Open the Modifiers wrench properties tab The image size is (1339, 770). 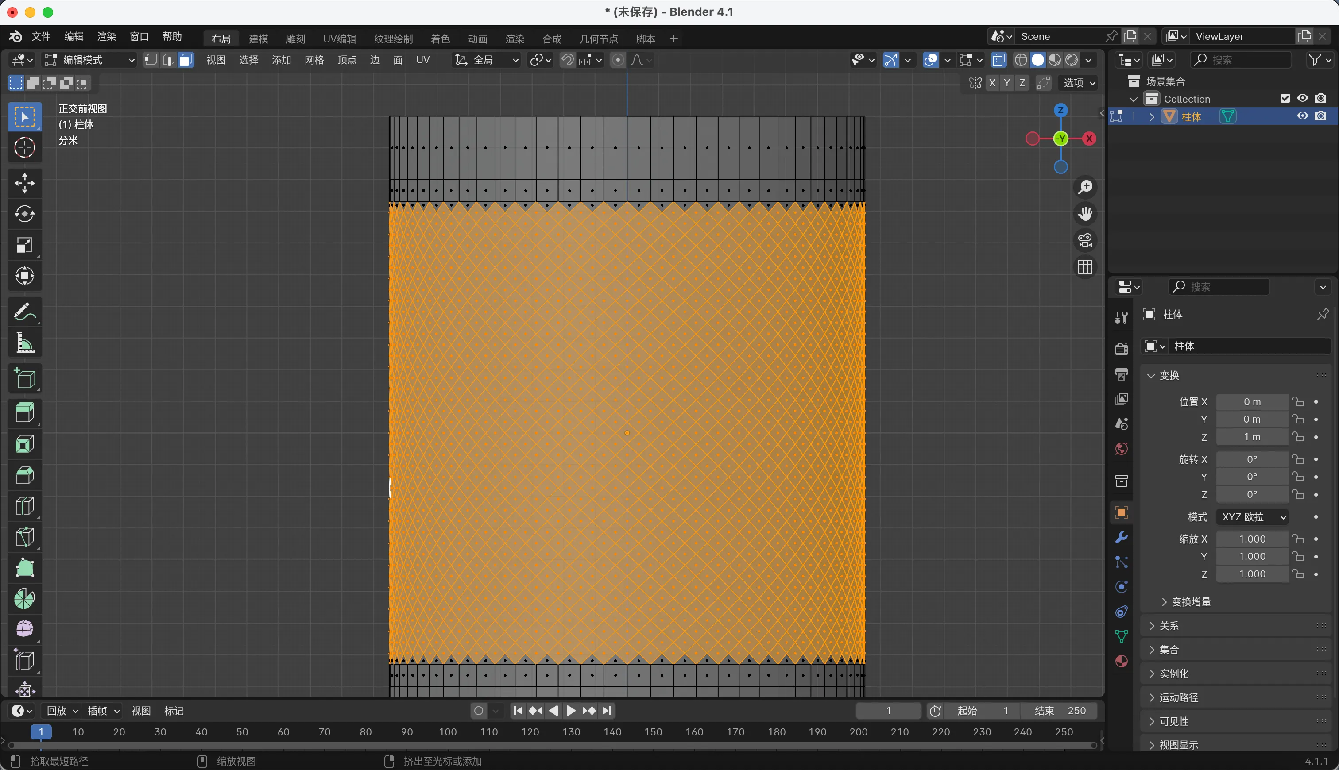pos(1121,537)
